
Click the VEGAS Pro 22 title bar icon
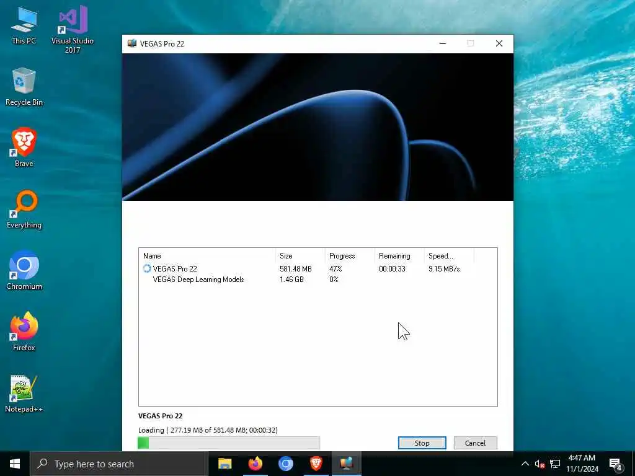coord(132,43)
